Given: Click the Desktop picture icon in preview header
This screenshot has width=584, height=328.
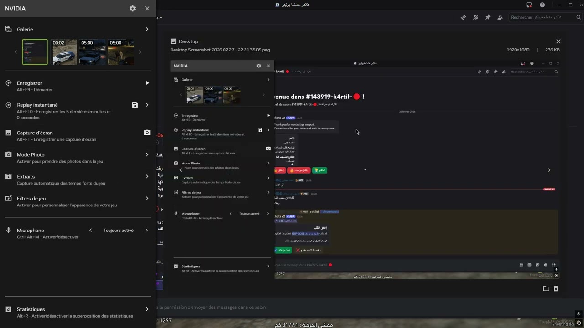Looking at the screenshot, I should pos(173,41).
